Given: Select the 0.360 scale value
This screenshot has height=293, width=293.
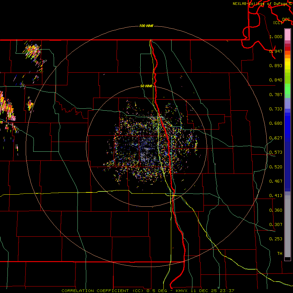Looking at the screenshot, I should pyautogui.click(x=276, y=210).
